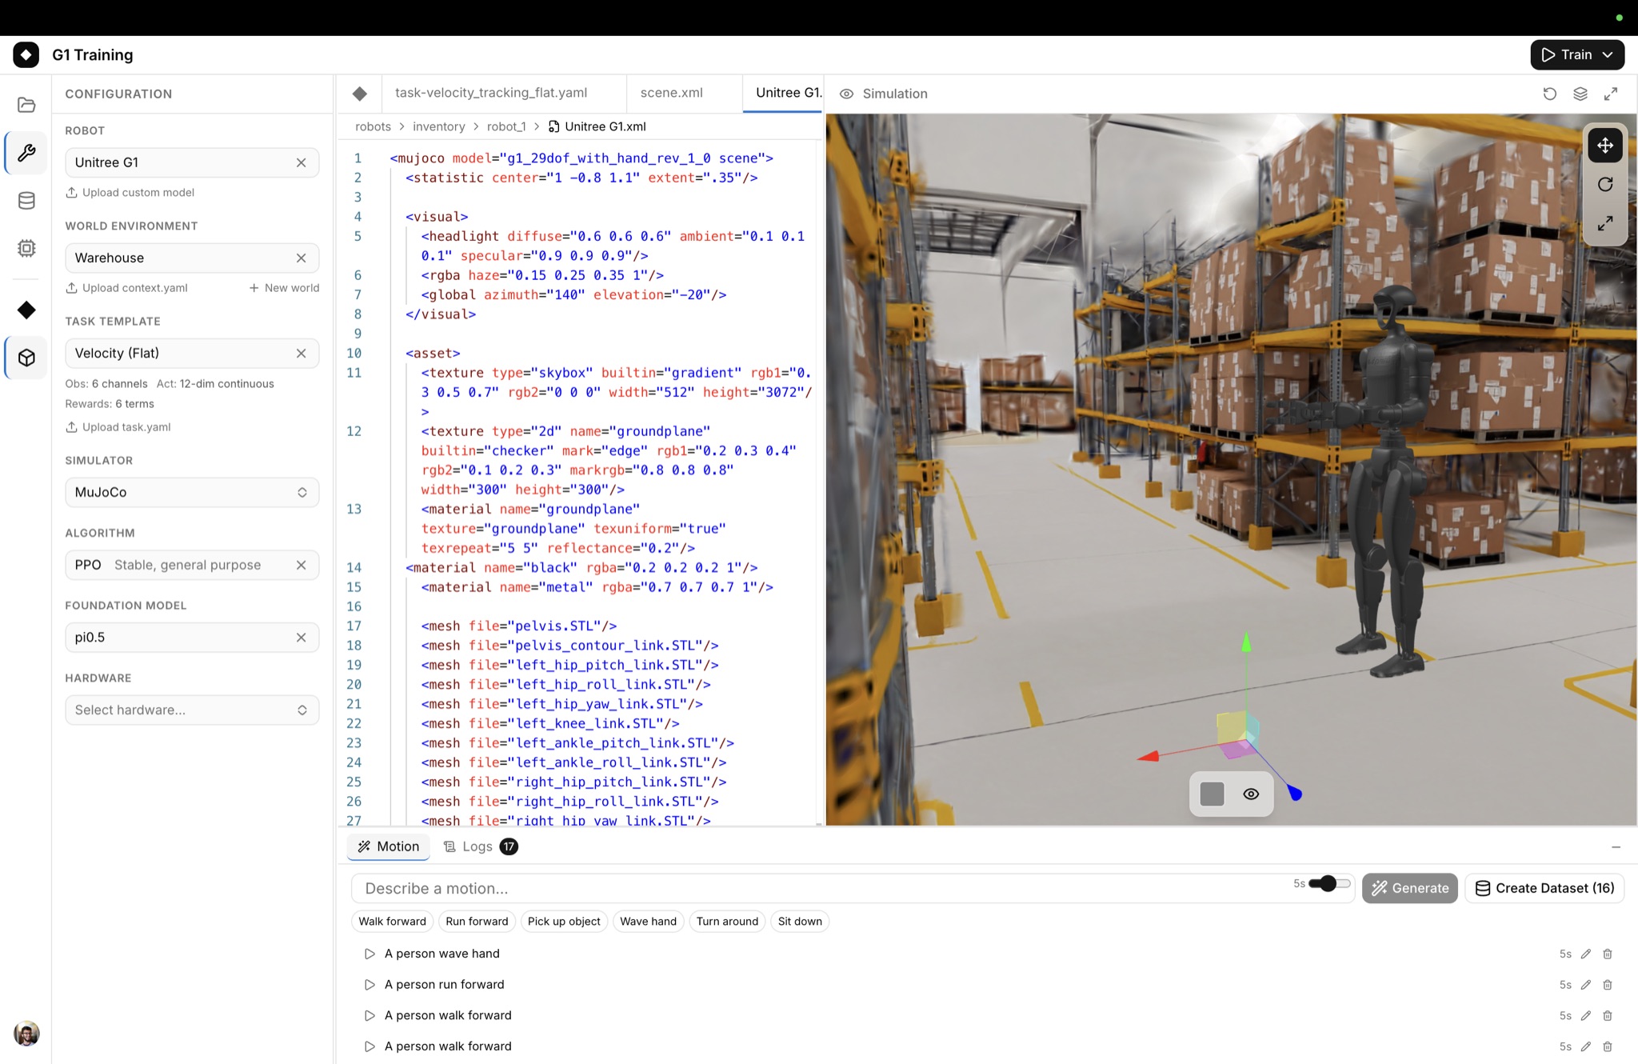
Task: Remove the Warehouse world environment selection
Action: 302,258
